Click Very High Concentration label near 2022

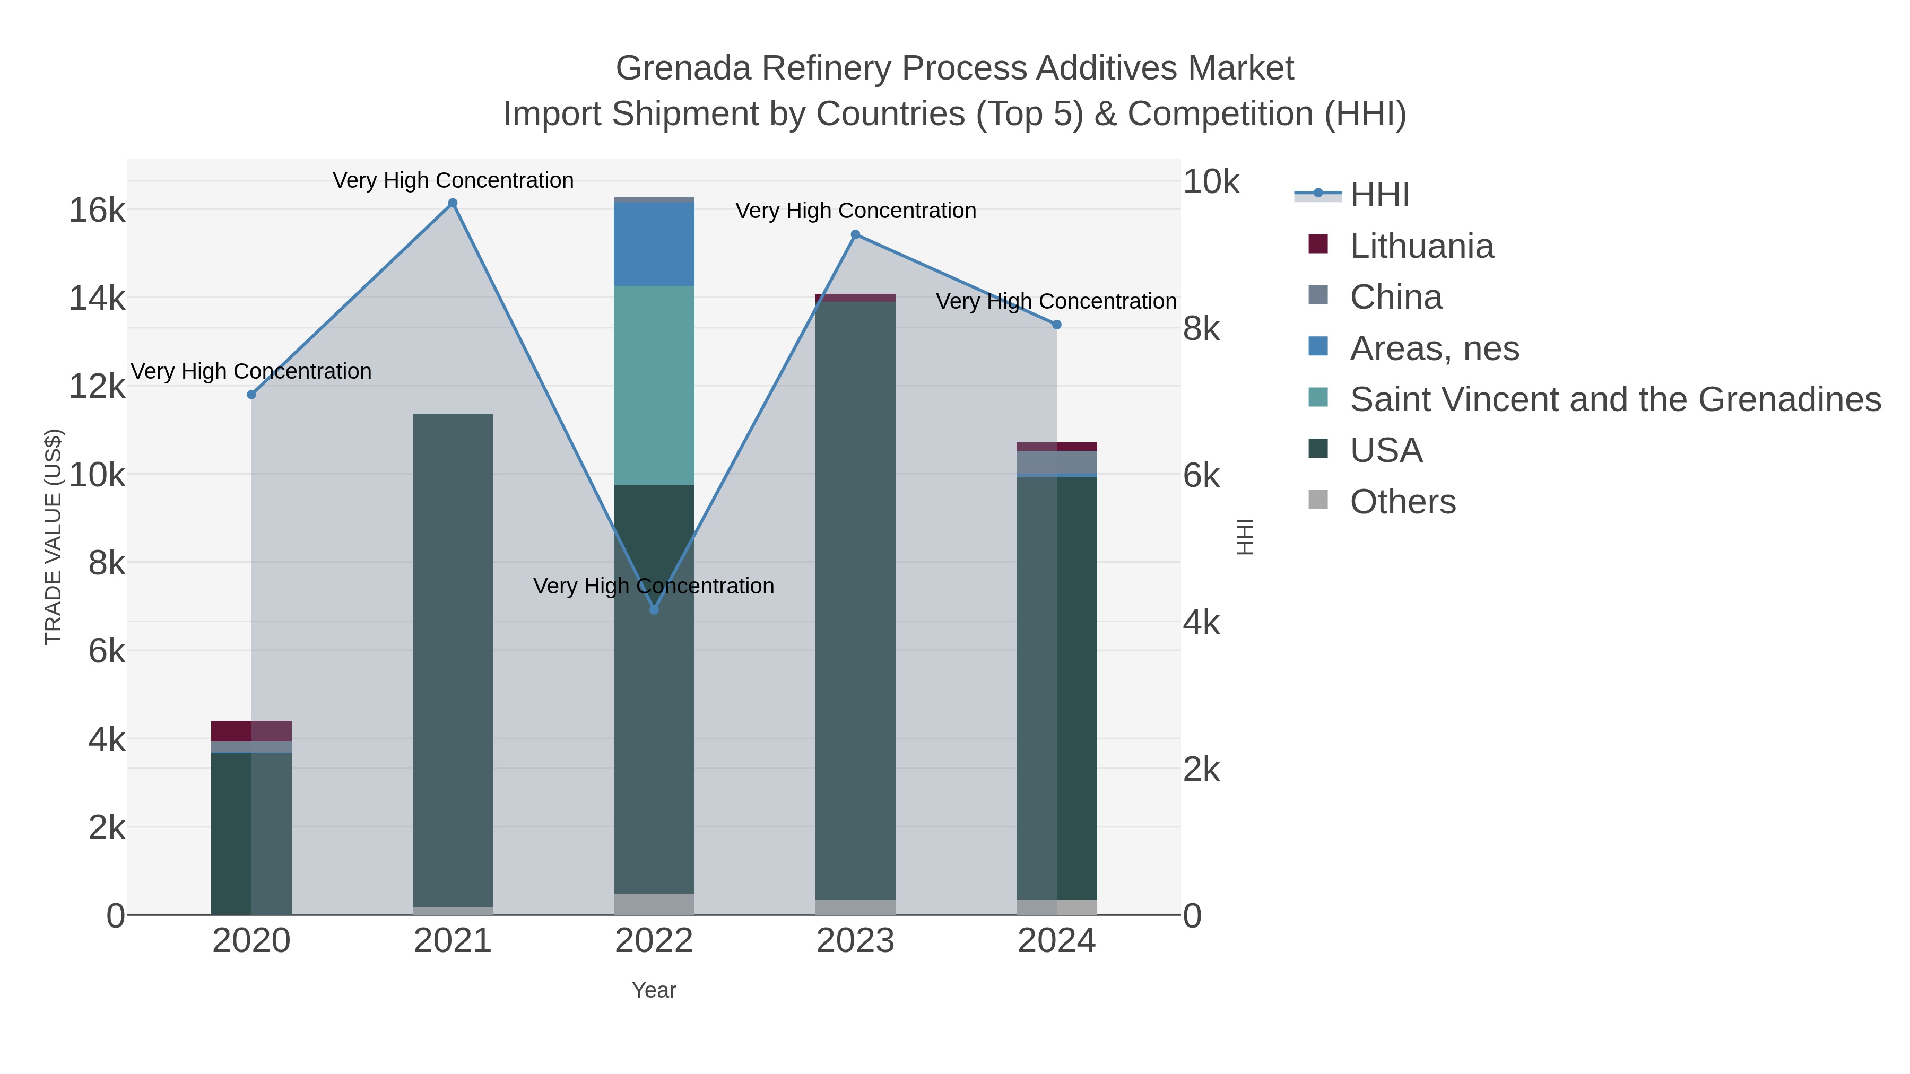(654, 586)
